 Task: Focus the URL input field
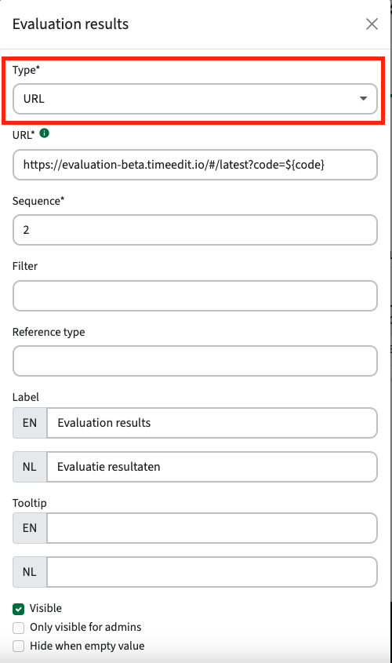[x=195, y=165]
